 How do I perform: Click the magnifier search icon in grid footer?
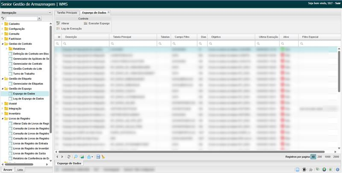click(76, 157)
